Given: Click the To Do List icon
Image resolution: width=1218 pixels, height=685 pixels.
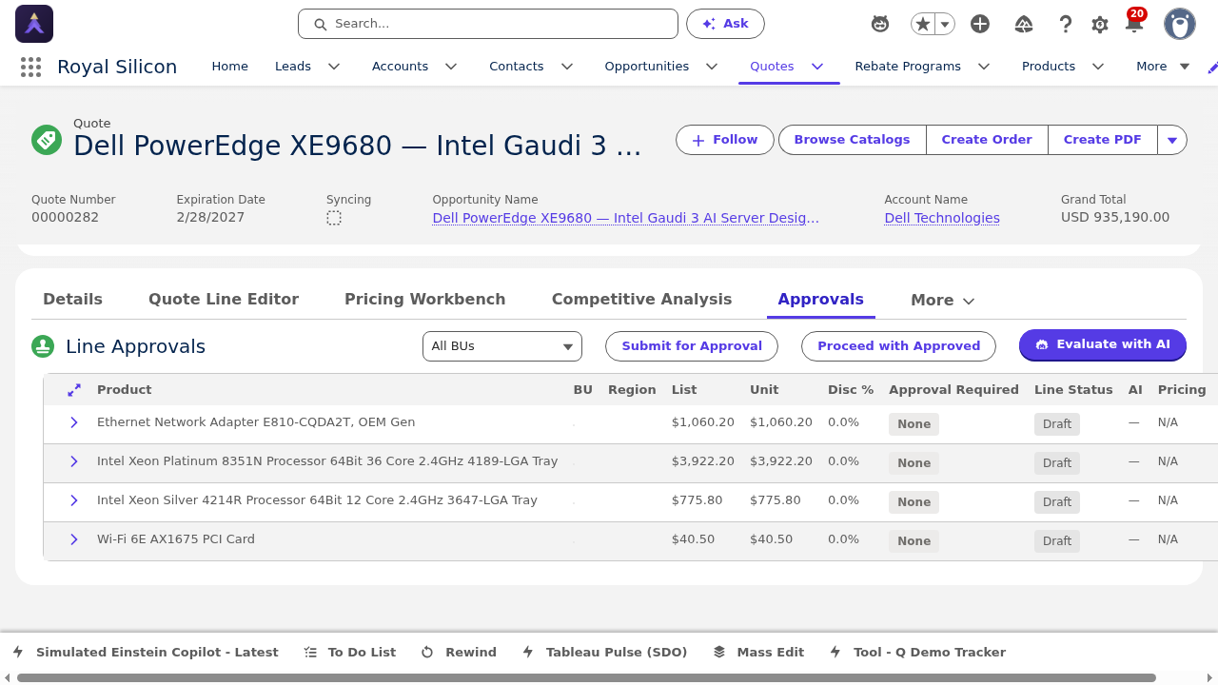Looking at the screenshot, I should click(310, 652).
